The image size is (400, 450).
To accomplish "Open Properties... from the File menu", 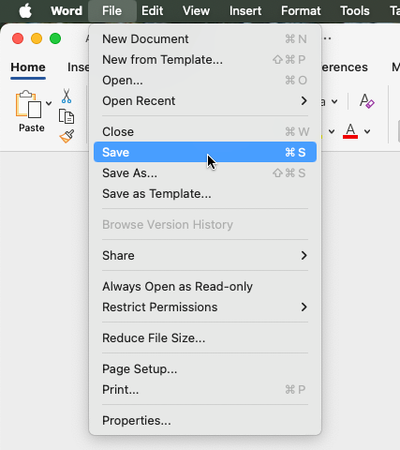I will pyautogui.click(x=205, y=421).
